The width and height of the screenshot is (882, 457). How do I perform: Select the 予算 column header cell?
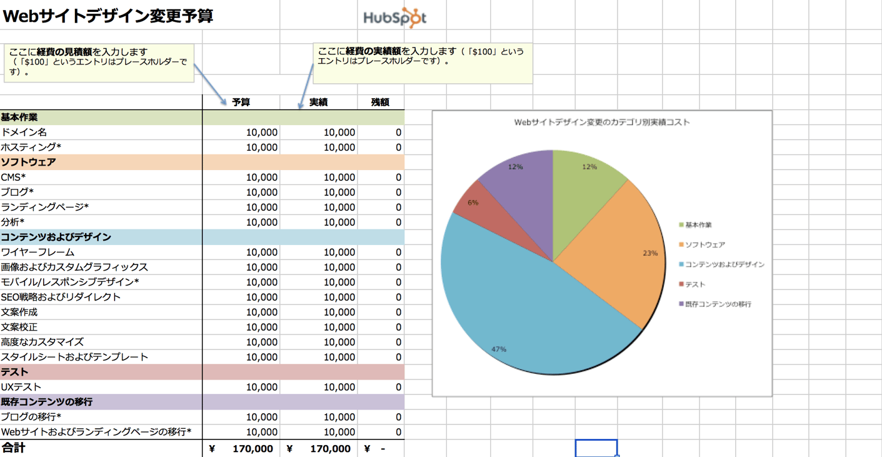point(241,102)
